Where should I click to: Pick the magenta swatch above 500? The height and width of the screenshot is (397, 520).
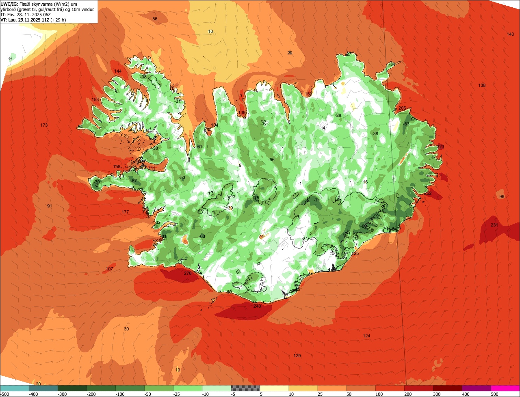[x=505, y=388]
